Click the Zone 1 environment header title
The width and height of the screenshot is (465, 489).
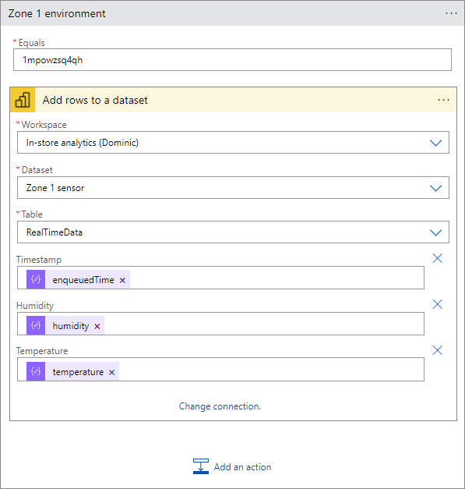click(57, 14)
